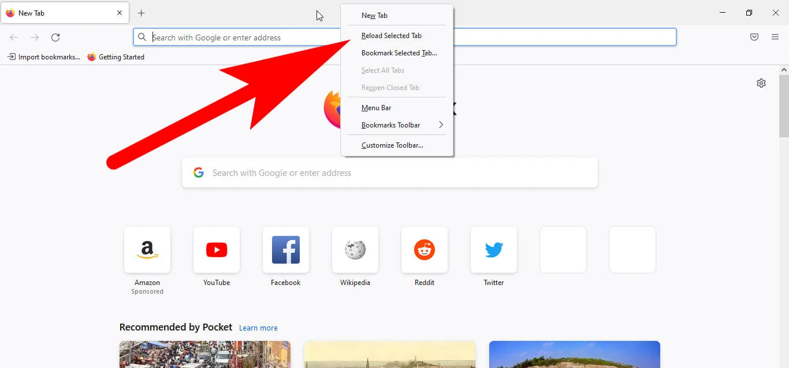The width and height of the screenshot is (789, 368).
Task: Open Pocket story with green hill
Action: point(575,354)
